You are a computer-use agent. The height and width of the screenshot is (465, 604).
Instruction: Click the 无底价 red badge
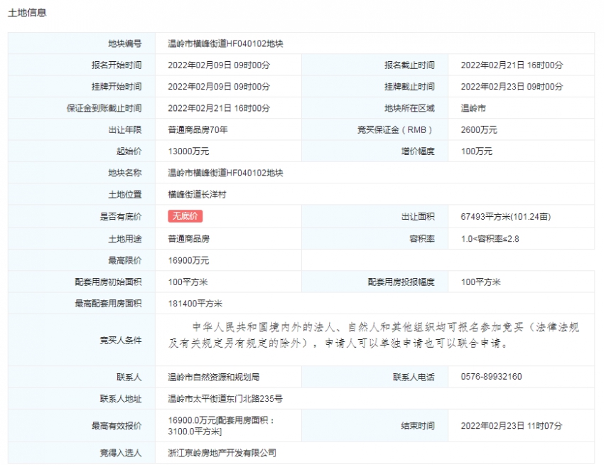185,216
